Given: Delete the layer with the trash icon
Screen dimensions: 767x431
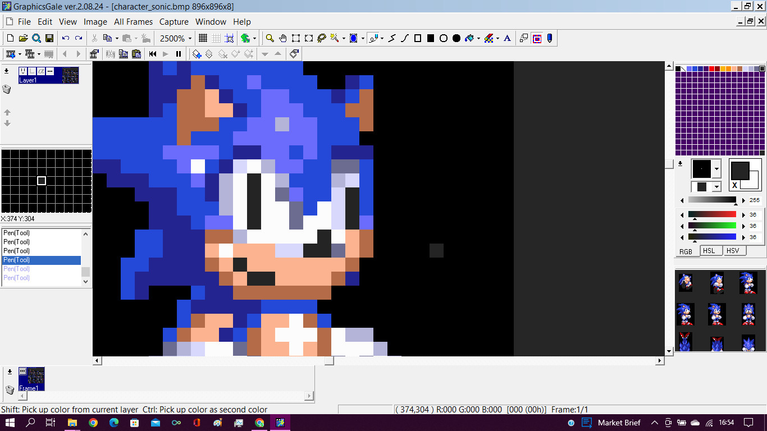Looking at the screenshot, I should click(x=6, y=89).
